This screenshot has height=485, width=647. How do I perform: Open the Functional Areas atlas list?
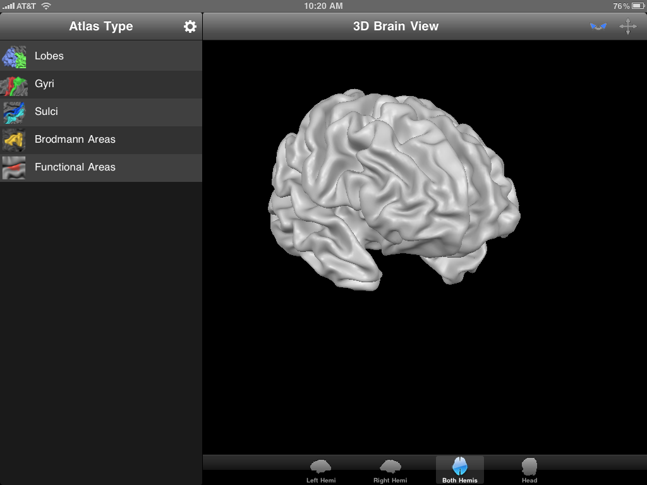75,167
